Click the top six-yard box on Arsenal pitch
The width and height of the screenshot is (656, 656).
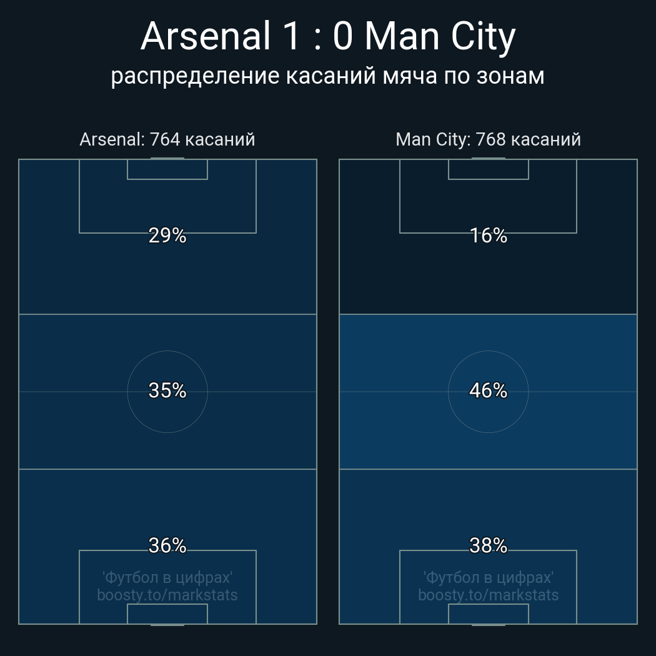(167, 169)
